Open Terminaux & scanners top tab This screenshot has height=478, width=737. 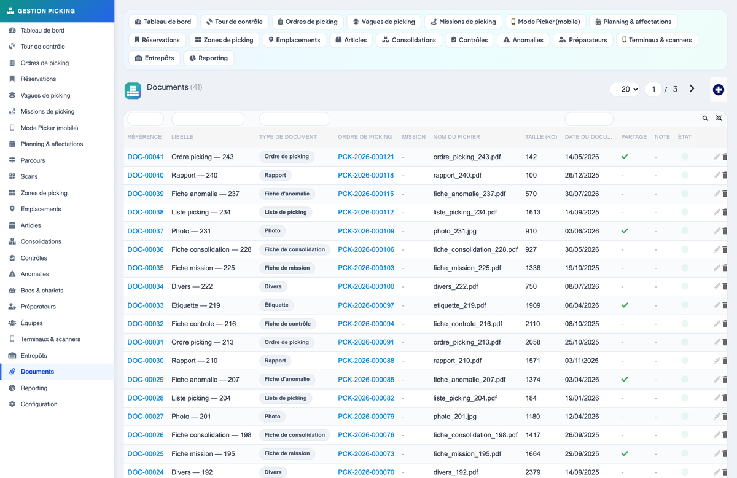click(x=657, y=40)
